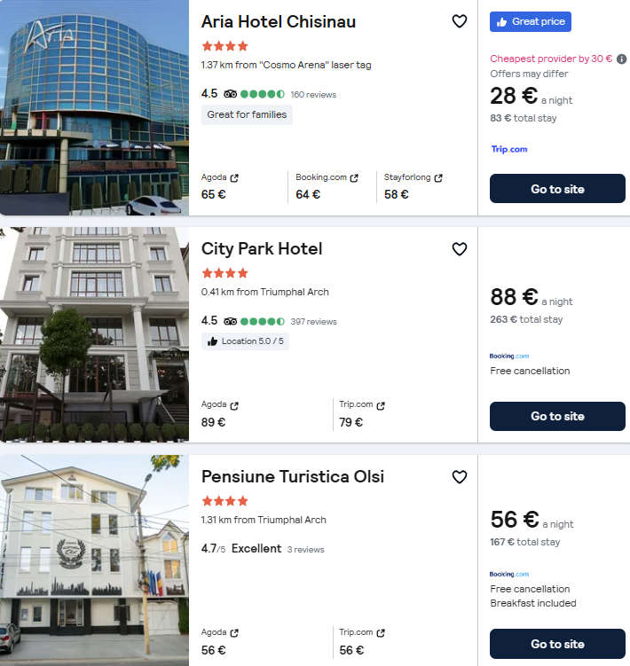Open Pensiune Olsi Trip.com external link icon
Screen dimensions: 630x666
[381, 633]
